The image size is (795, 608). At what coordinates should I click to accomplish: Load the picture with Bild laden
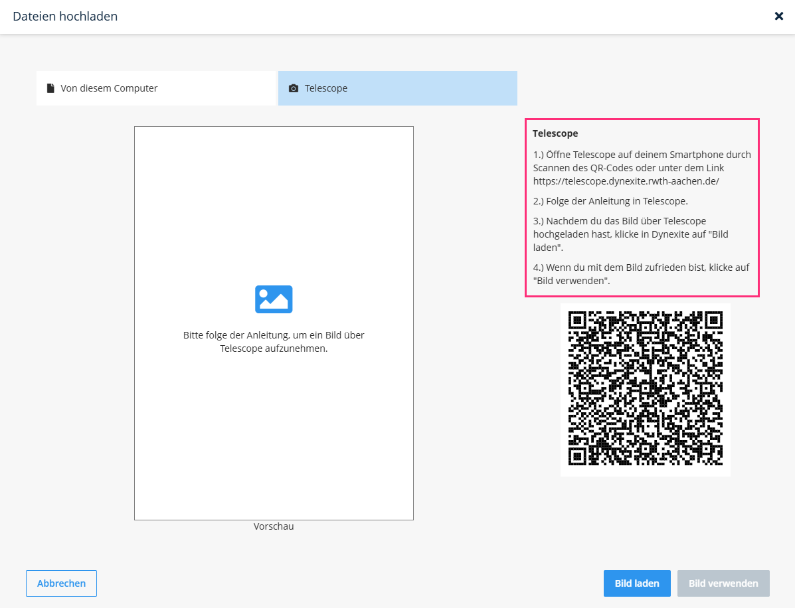[x=637, y=583]
